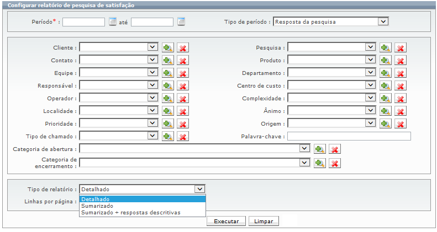This screenshot has height=232, width=437.
Task: Select 'Detalhado' in the report type list
Action: pyautogui.click(x=143, y=199)
